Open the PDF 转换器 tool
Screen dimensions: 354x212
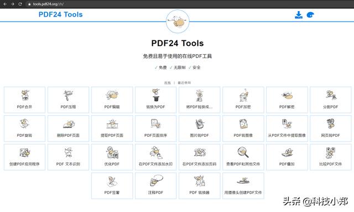(199, 186)
